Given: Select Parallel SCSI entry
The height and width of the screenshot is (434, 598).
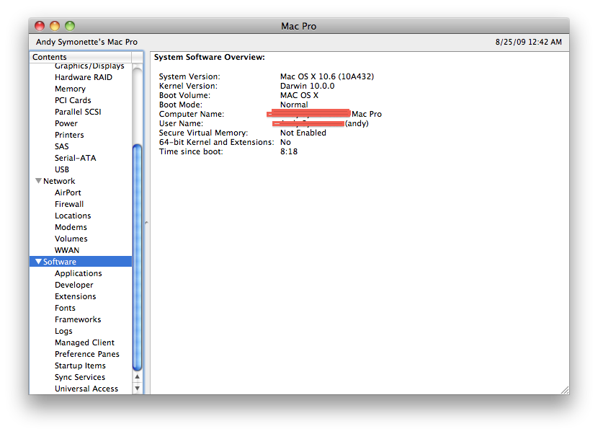Looking at the screenshot, I should pyautogui.click(x=78, y=112).
